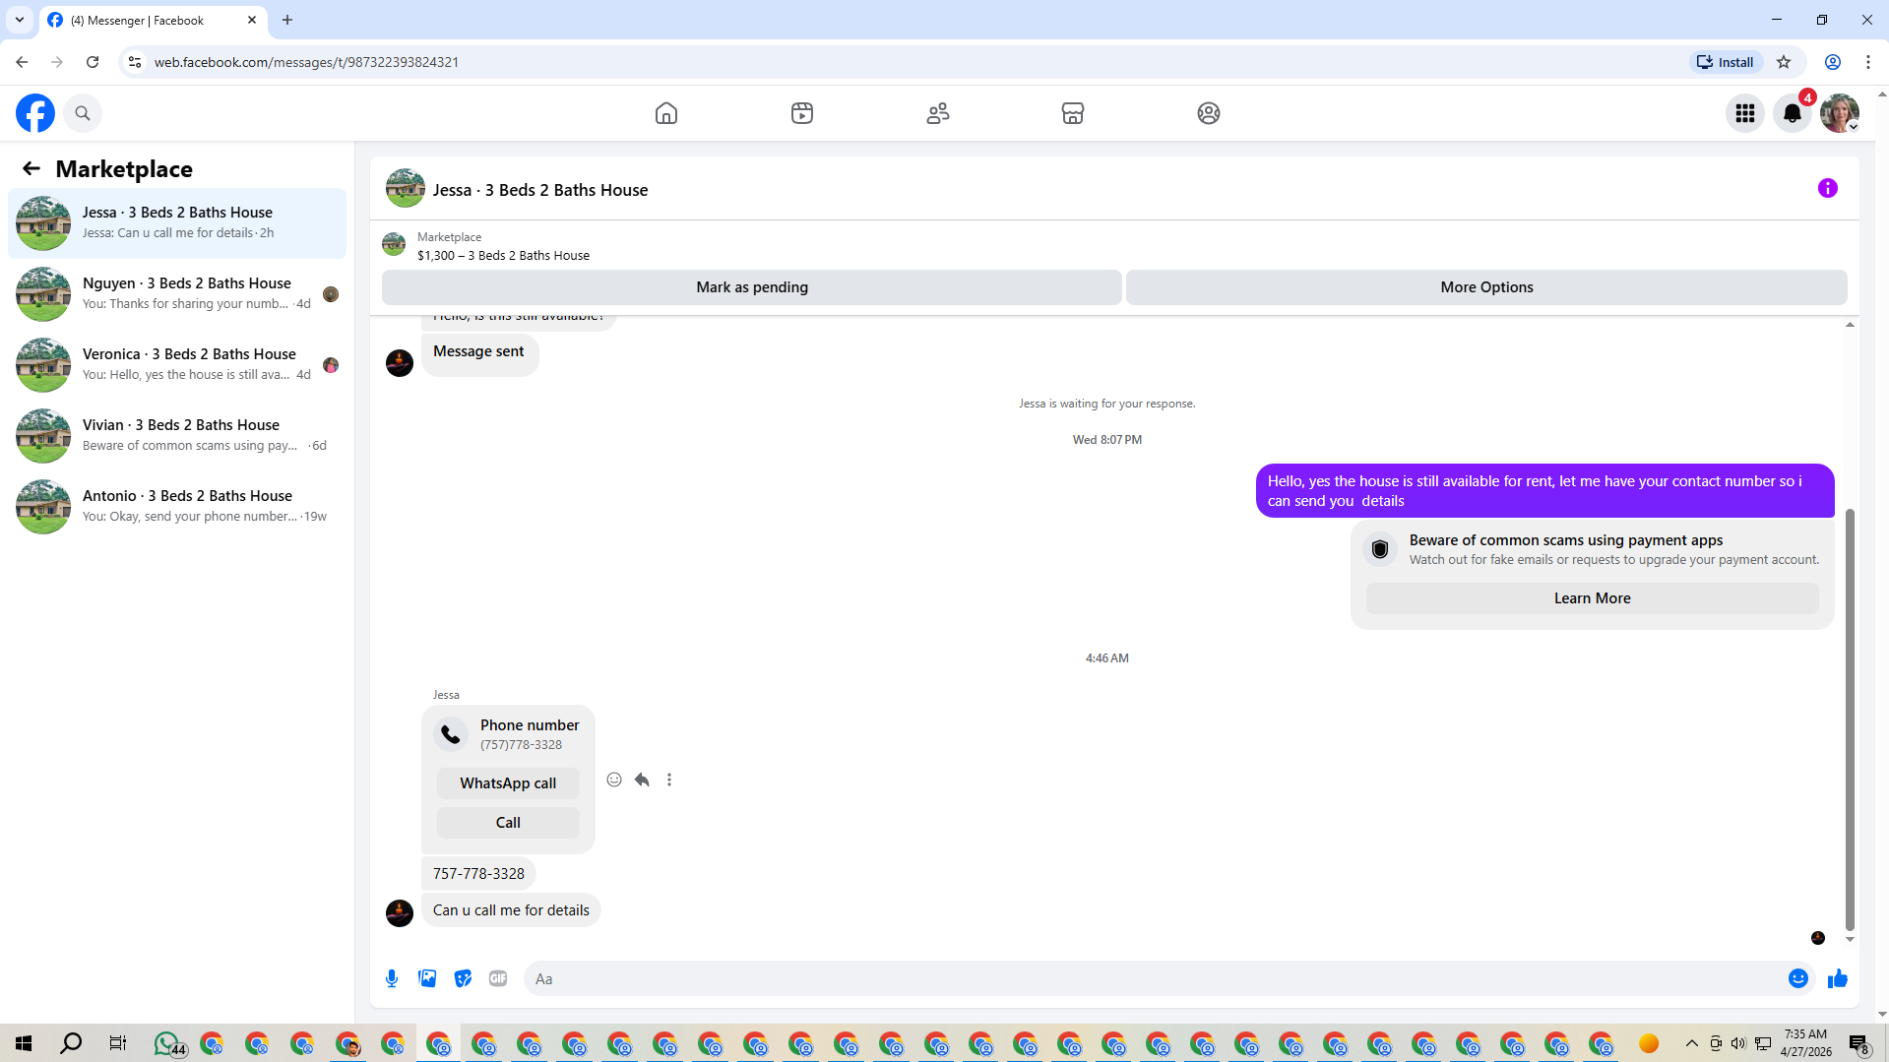Screen dimensions: 1889x1062
Task: React to Jessa's phone number message
Action: pyautogui.click(x=614, y=780)
